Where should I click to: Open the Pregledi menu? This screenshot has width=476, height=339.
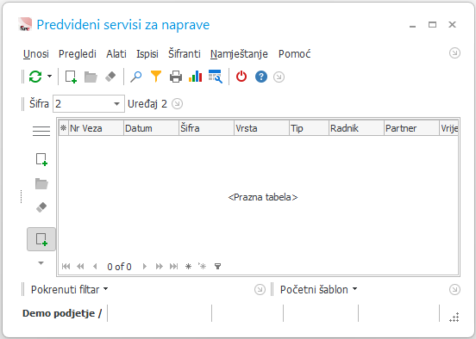77,54
